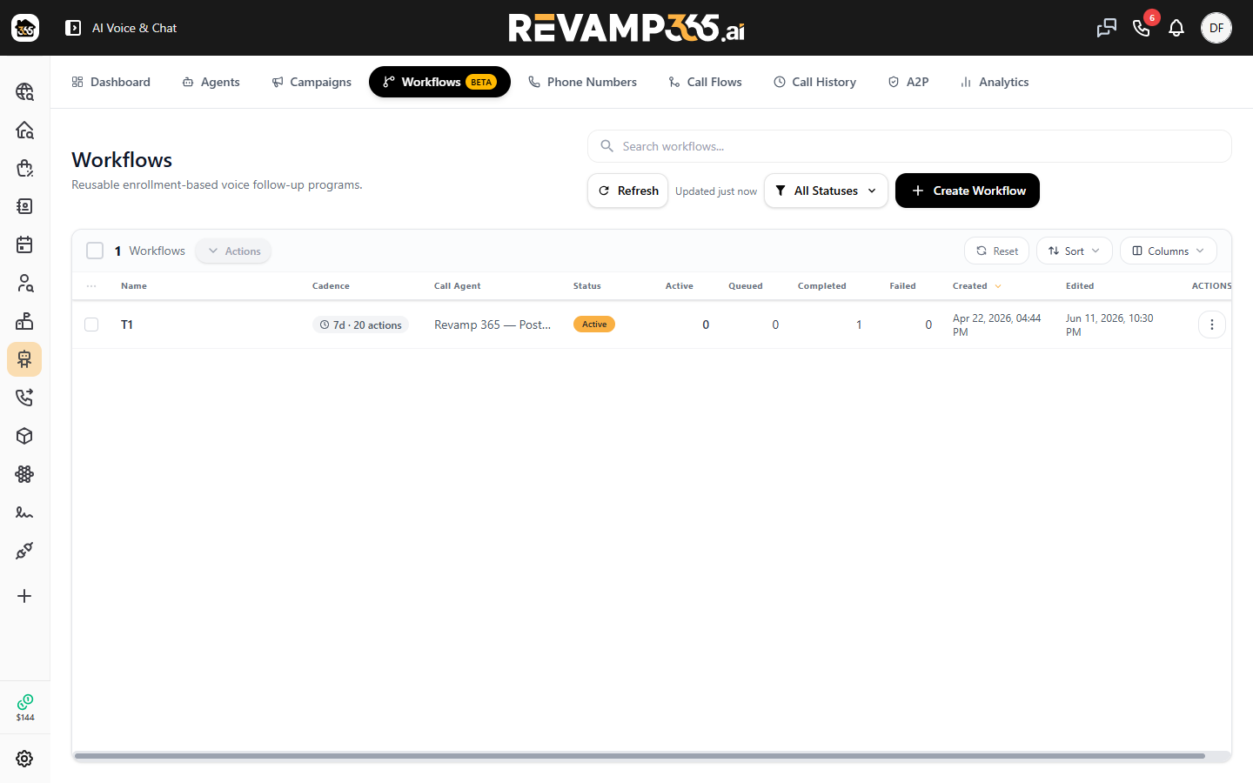Go to the Call History tab
Image resolution: width=1253 pixels, height=783 pixels.
[x=814, y=82]
